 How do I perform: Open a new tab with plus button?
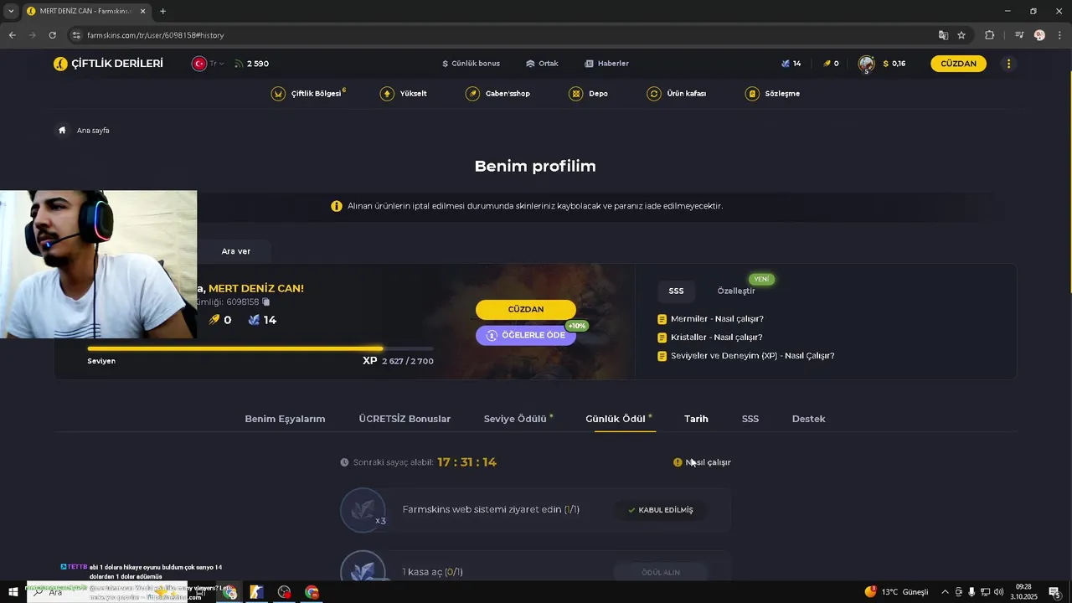(x=162, y=11)
